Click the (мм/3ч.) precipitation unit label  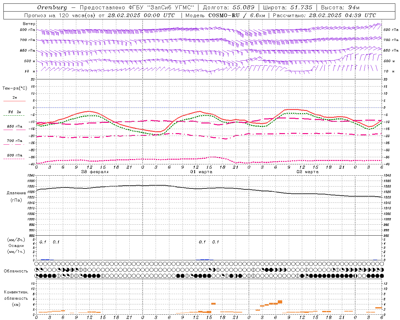(16, 240)
